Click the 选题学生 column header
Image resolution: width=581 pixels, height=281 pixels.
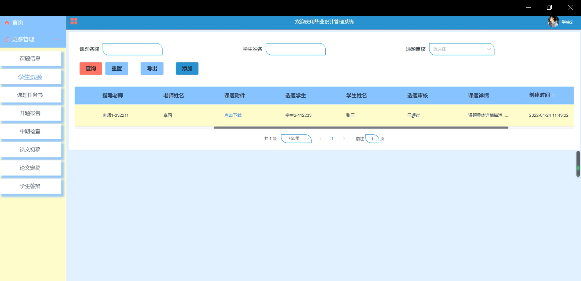tap(296, 95)
